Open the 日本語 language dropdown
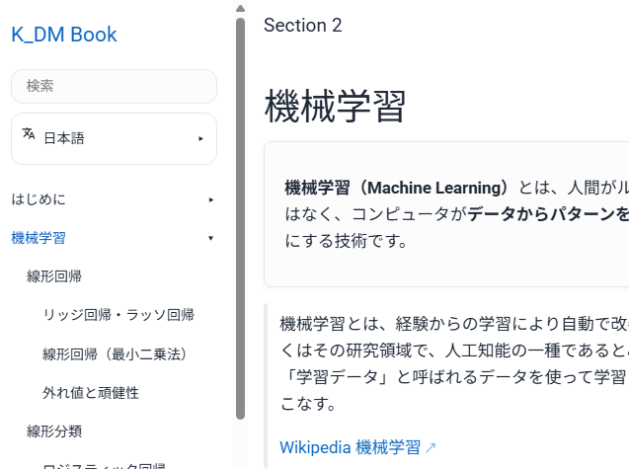Image resolution: width=629 pixels, height=469 pixels. [114, 138]
